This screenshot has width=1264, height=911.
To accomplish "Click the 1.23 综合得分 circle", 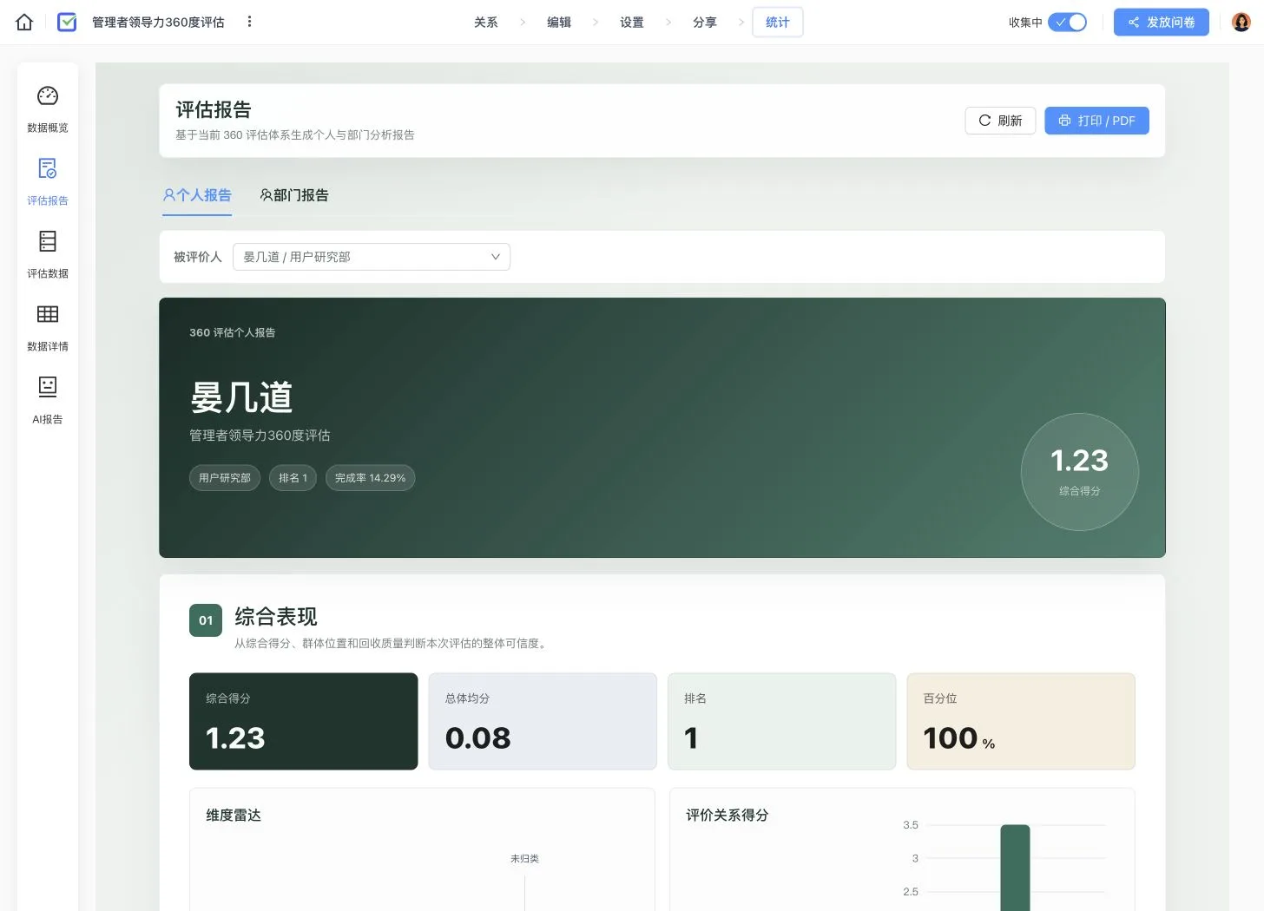I will pyautogui.click(x=1080, y=472).
